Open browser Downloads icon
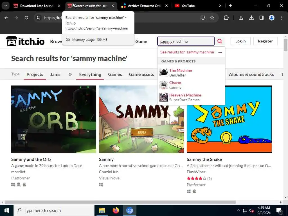Viewport: 288px width, 216px height. click(251, 18)
